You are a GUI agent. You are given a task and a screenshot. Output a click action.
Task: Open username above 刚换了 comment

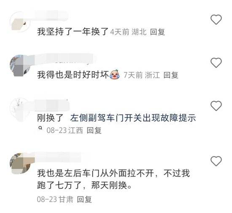pos(52,105)
